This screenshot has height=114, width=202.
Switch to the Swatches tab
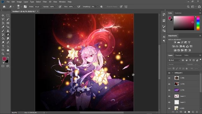coord(178,13)
